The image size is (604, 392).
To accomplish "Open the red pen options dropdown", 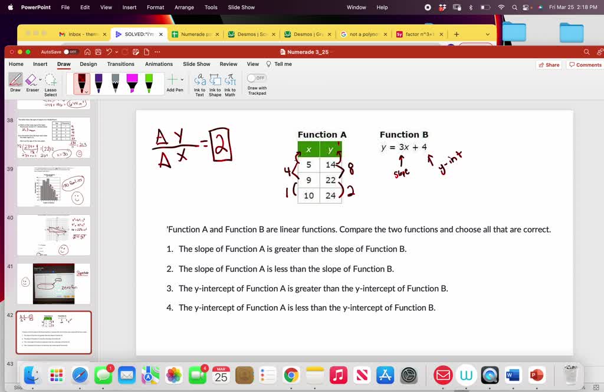I will (87, 91).
